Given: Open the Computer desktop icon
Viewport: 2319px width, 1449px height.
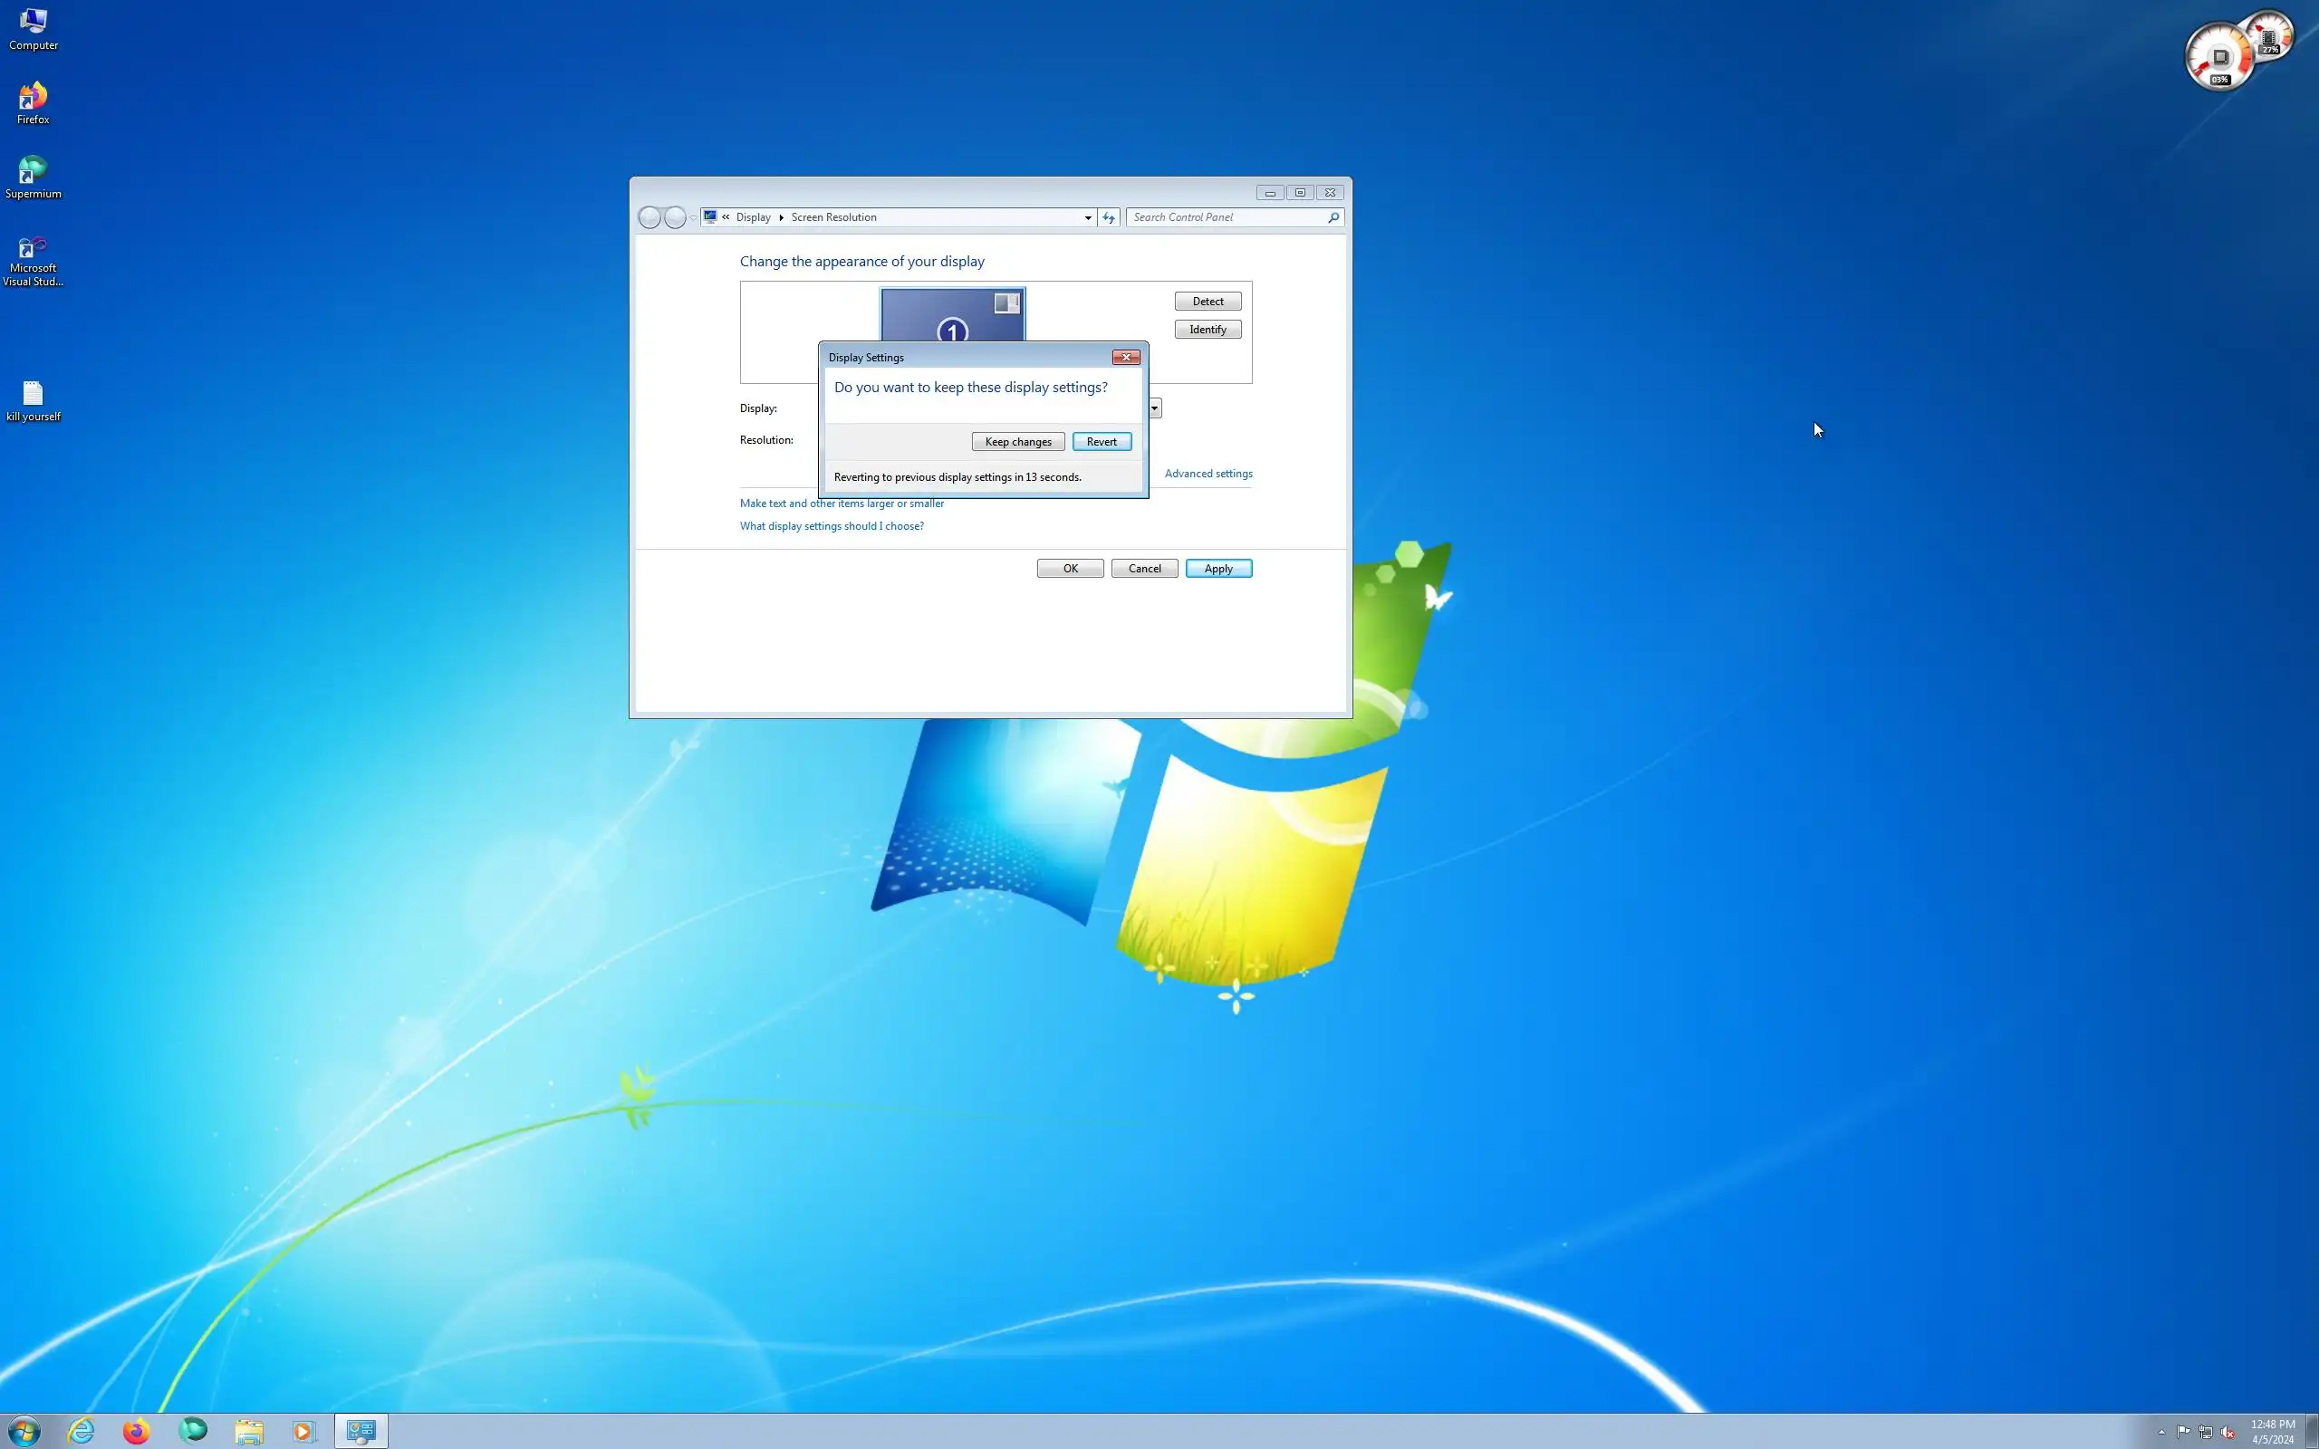Looking at the screenshot, I should tap(33, 28).
